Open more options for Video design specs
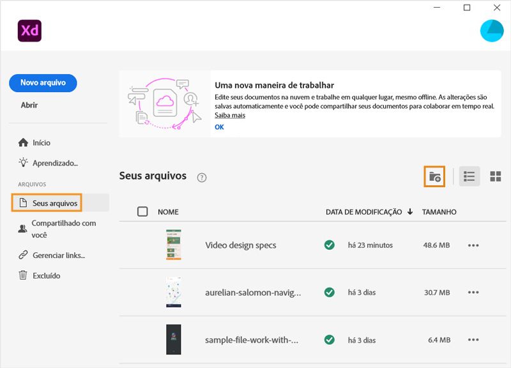Viewport: 511px width, 368px height. [x=473, y=245]
